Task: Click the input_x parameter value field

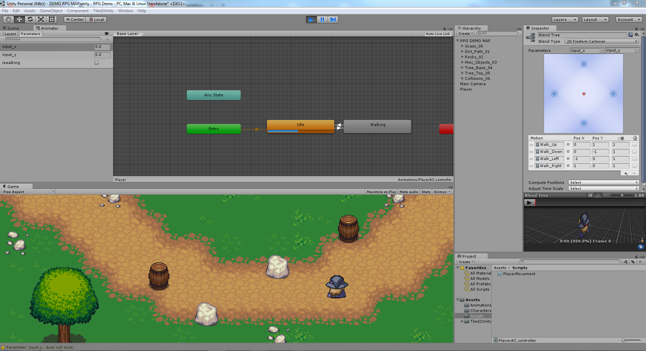Action: tap(102, 47)
